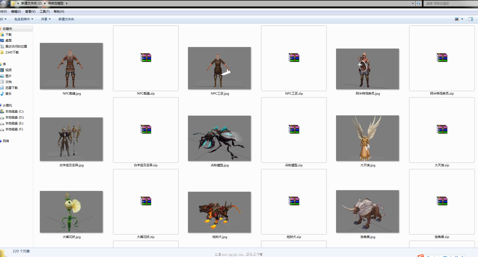Viewport: 478px width, 257px height.
Task: Open 本地磁盘 (D:) drive
Action: [x=14, y=117]
